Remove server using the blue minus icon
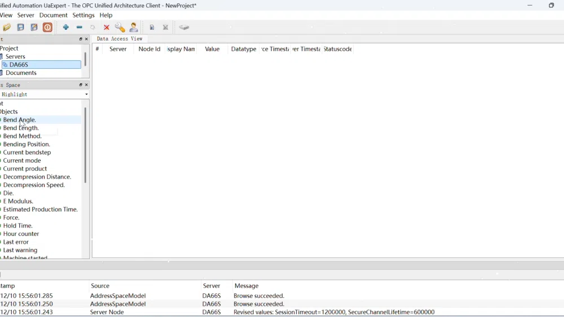 coord(80,27)
